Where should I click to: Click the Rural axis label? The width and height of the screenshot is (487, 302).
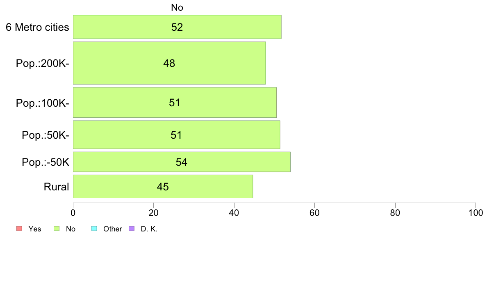(x=56, y=187)
